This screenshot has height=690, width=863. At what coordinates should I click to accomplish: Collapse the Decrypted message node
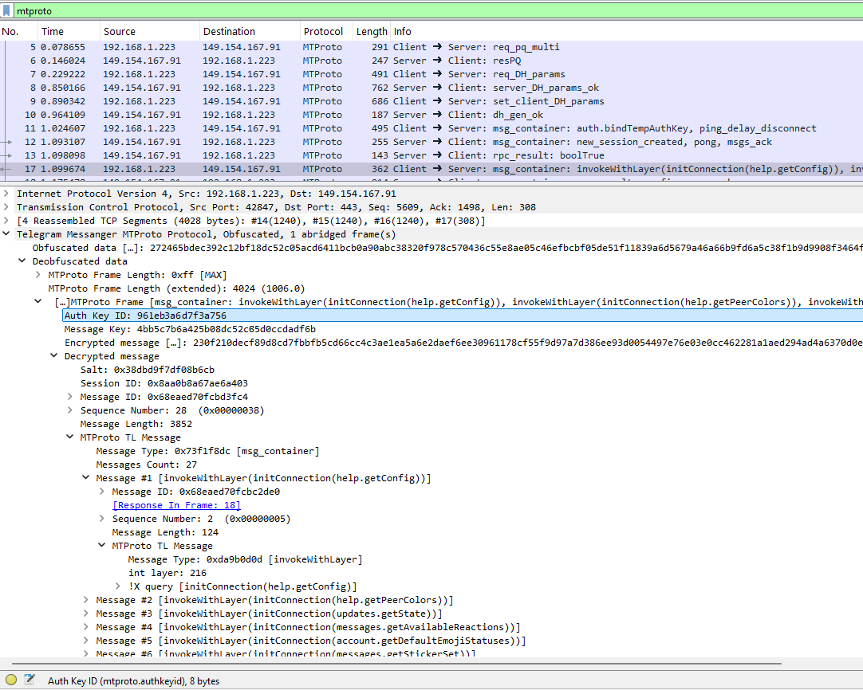pos(54,356)
